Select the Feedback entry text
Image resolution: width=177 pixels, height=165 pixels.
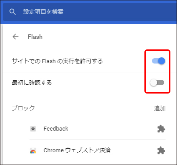coord(56,129)
